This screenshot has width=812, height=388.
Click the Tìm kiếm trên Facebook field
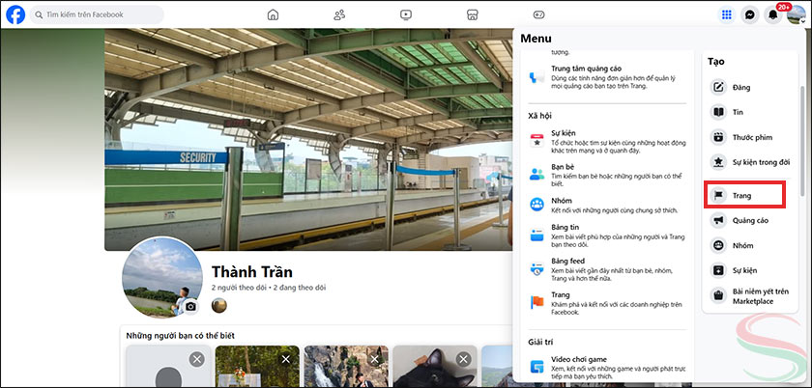(97, 15)
